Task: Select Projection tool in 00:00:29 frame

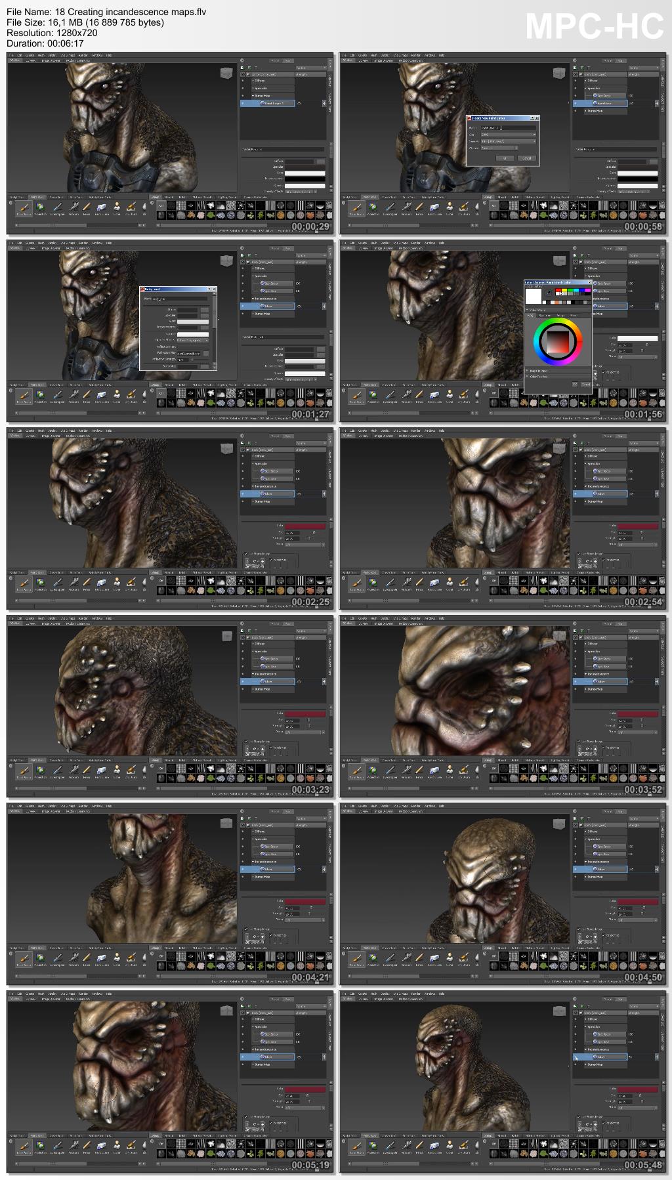Action: [x=40, y=207]
